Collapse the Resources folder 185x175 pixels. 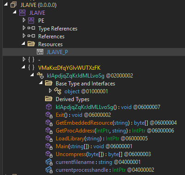(23, 43)
